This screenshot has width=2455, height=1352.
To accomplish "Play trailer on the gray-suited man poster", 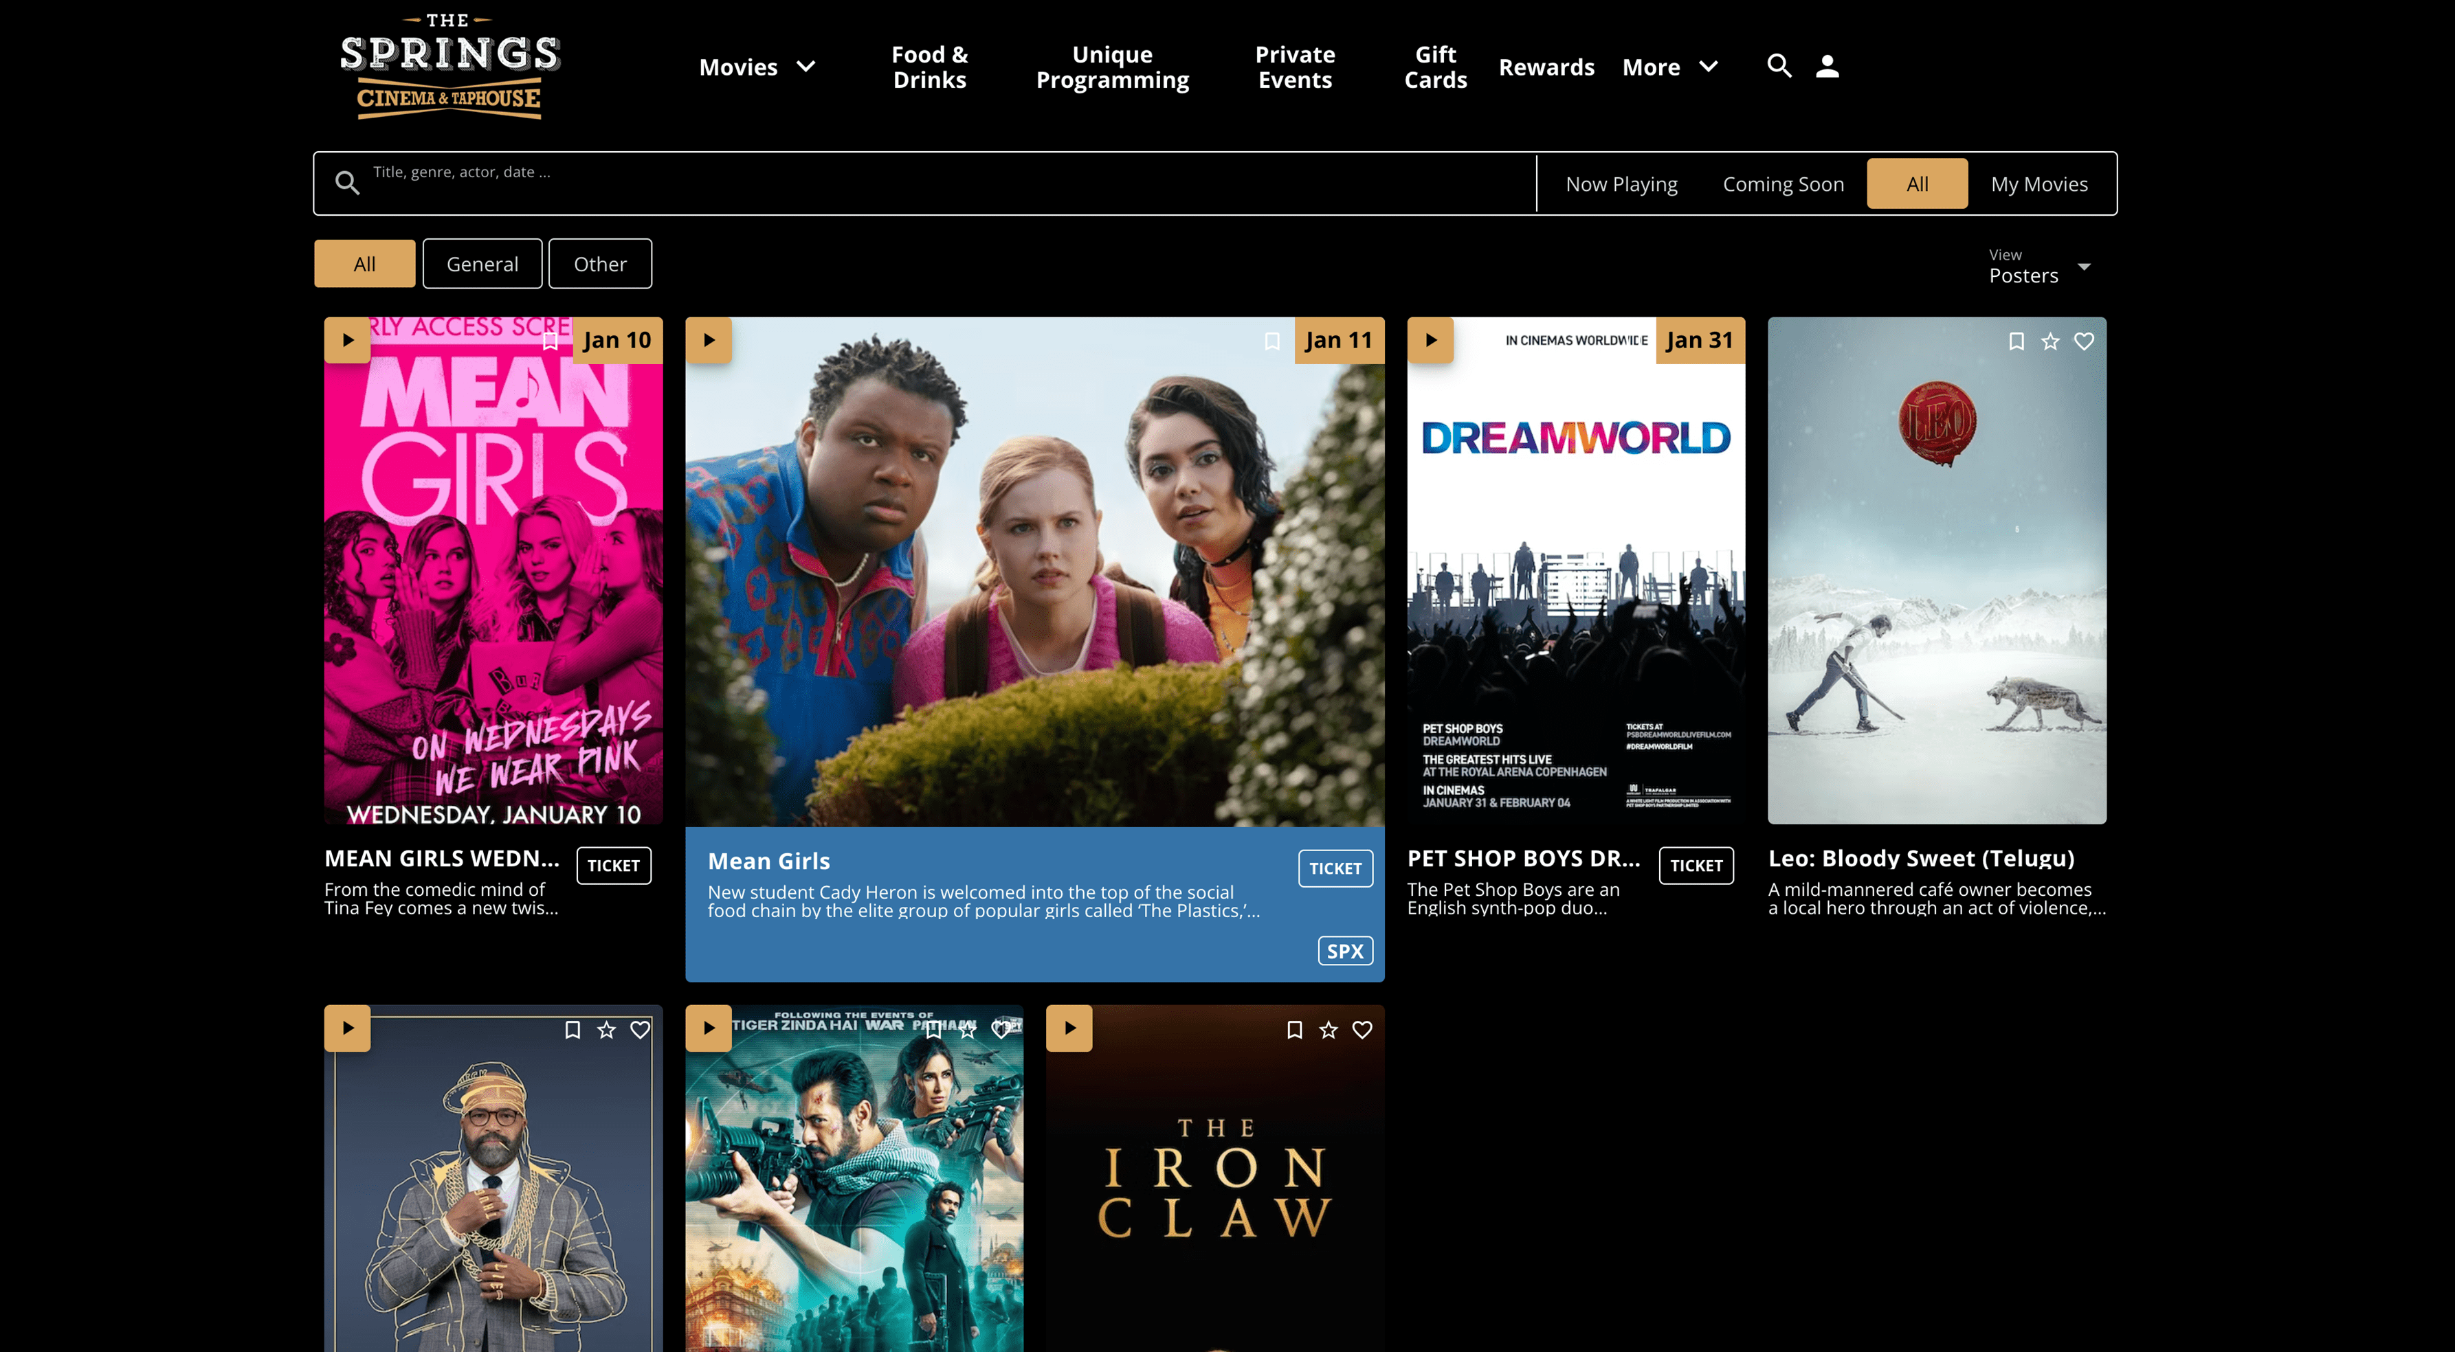I will point(347,1028).
